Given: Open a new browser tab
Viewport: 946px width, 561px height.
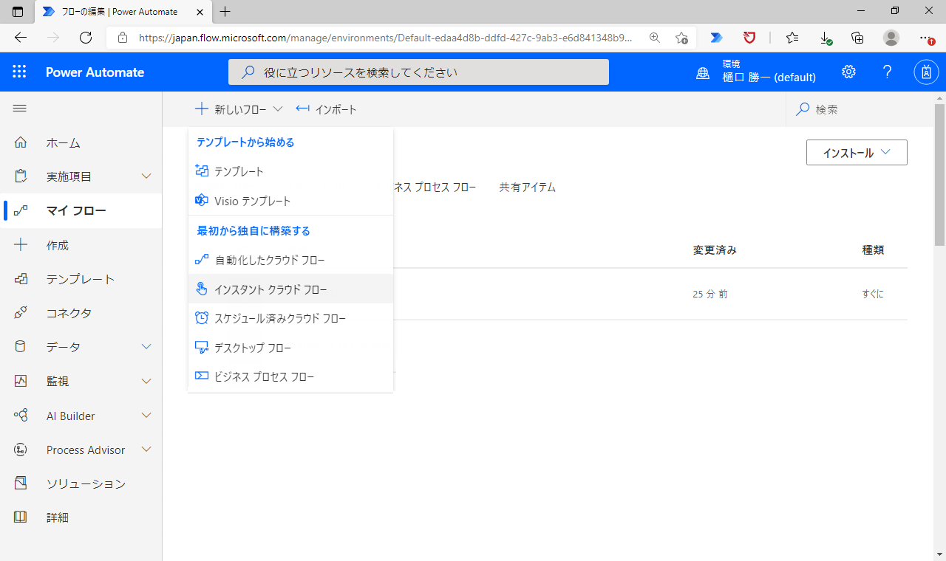Looking at the screenshot, I should tap(225, 11).
